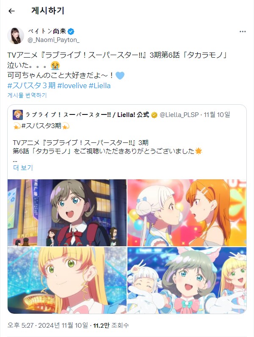Open the @_Naomi_Payton_ handle
The width and height of the screenshot is (254, 337).
point(53,40)
